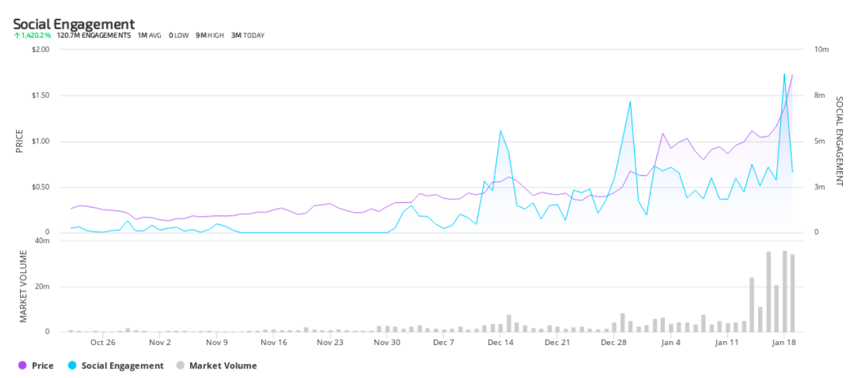Click the Nov 2 date label
853x378 pixels.
coord(160,342)
